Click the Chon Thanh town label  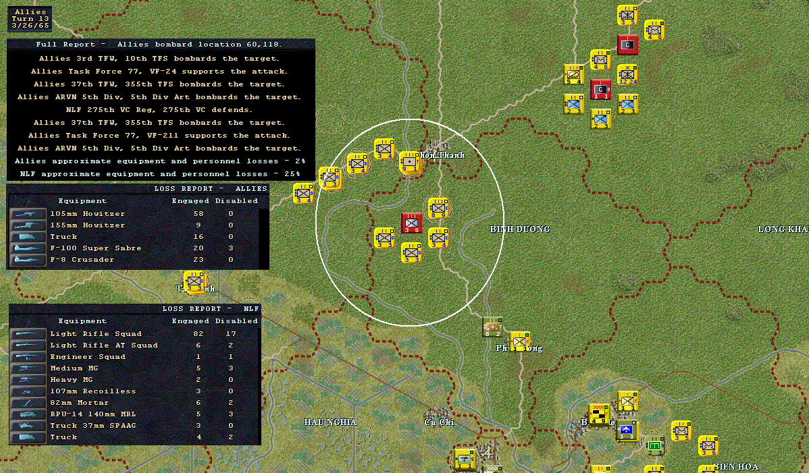[443, 155]
